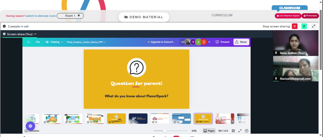
Task: Enter Canva fullscreen mode icon
Action: [240, 131]
